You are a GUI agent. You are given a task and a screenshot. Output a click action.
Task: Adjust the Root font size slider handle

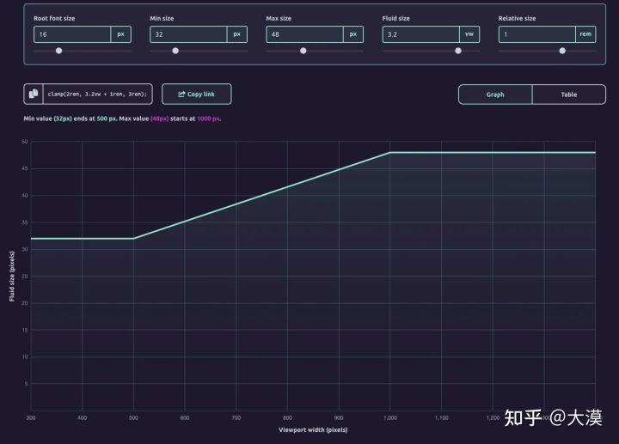[58, 51]
